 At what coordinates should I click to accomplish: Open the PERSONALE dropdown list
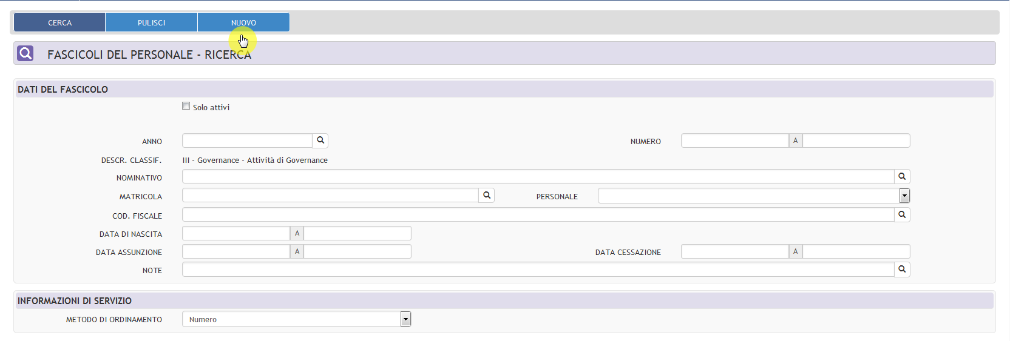[x=904, y=196]
